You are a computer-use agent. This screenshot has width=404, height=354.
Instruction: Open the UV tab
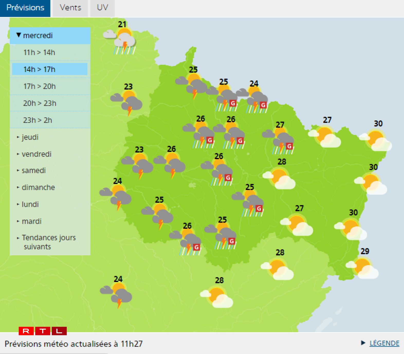pos(102,8)
